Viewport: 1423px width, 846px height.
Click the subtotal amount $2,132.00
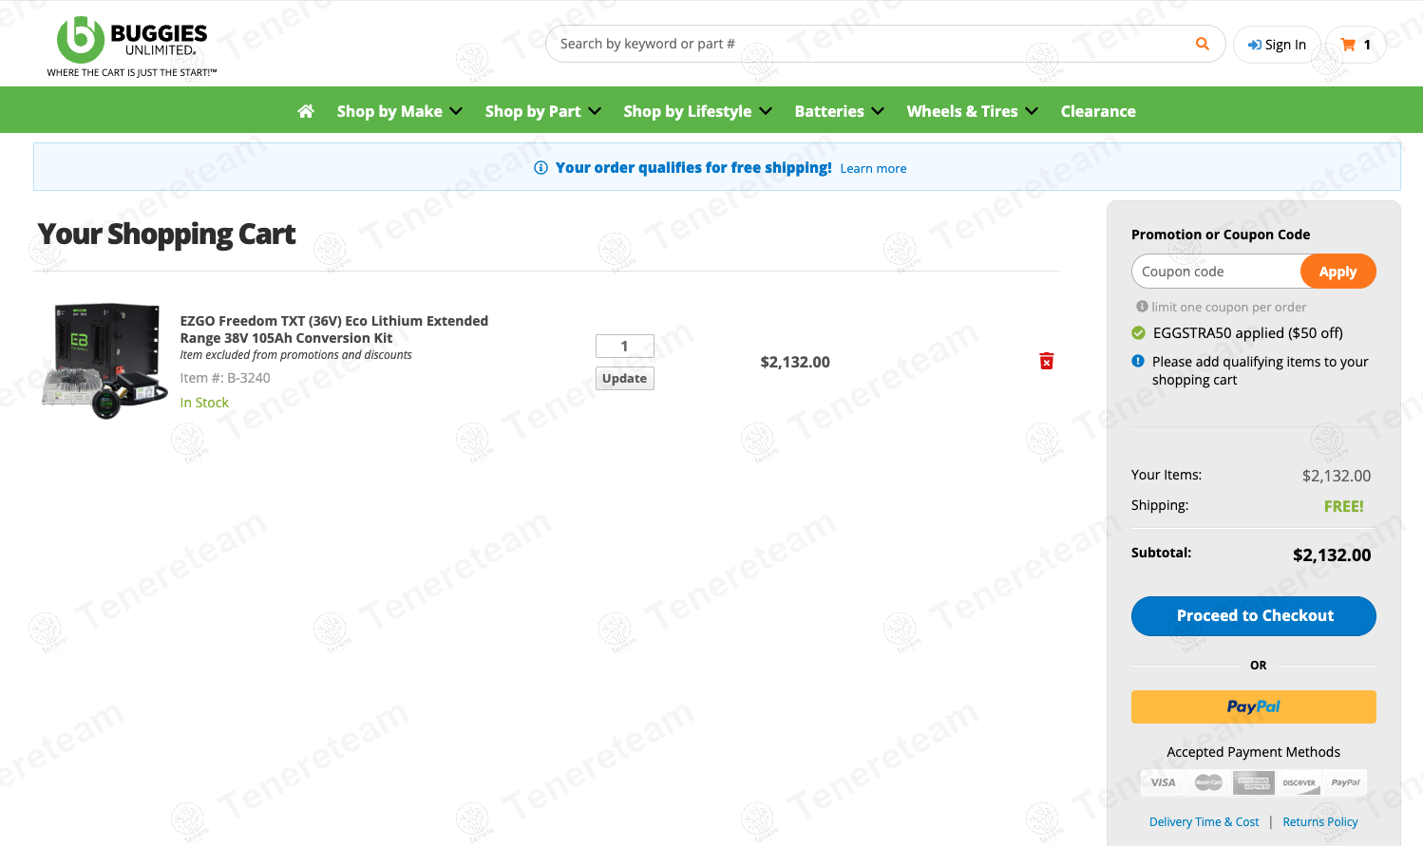click(1331, 555)
